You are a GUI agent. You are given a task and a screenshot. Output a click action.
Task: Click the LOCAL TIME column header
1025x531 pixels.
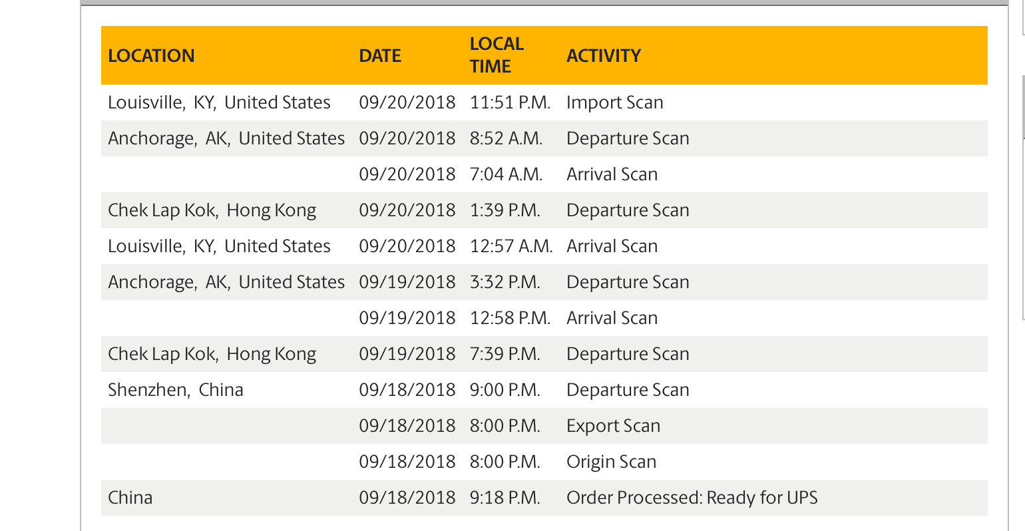pyautogui.click(x=497, y=55)
